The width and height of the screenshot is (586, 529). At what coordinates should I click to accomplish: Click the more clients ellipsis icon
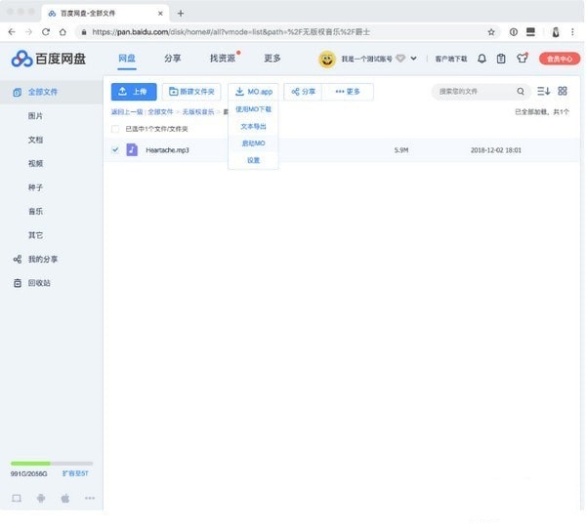[x=90, y=498]
